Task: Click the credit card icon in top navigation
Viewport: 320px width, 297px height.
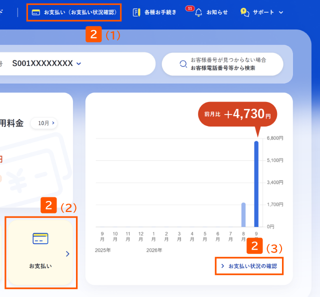Action: coord(36,12)
